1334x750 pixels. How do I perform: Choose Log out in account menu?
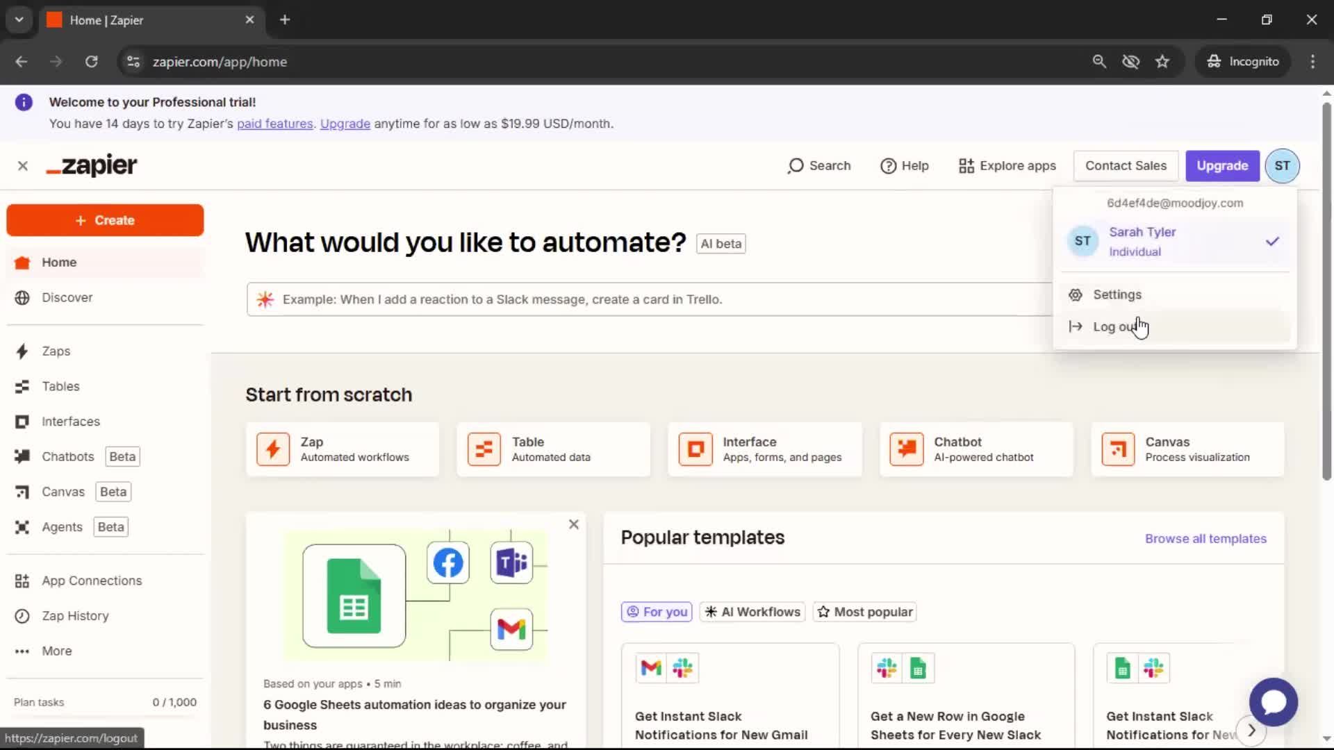click(x=1174, y=326)
